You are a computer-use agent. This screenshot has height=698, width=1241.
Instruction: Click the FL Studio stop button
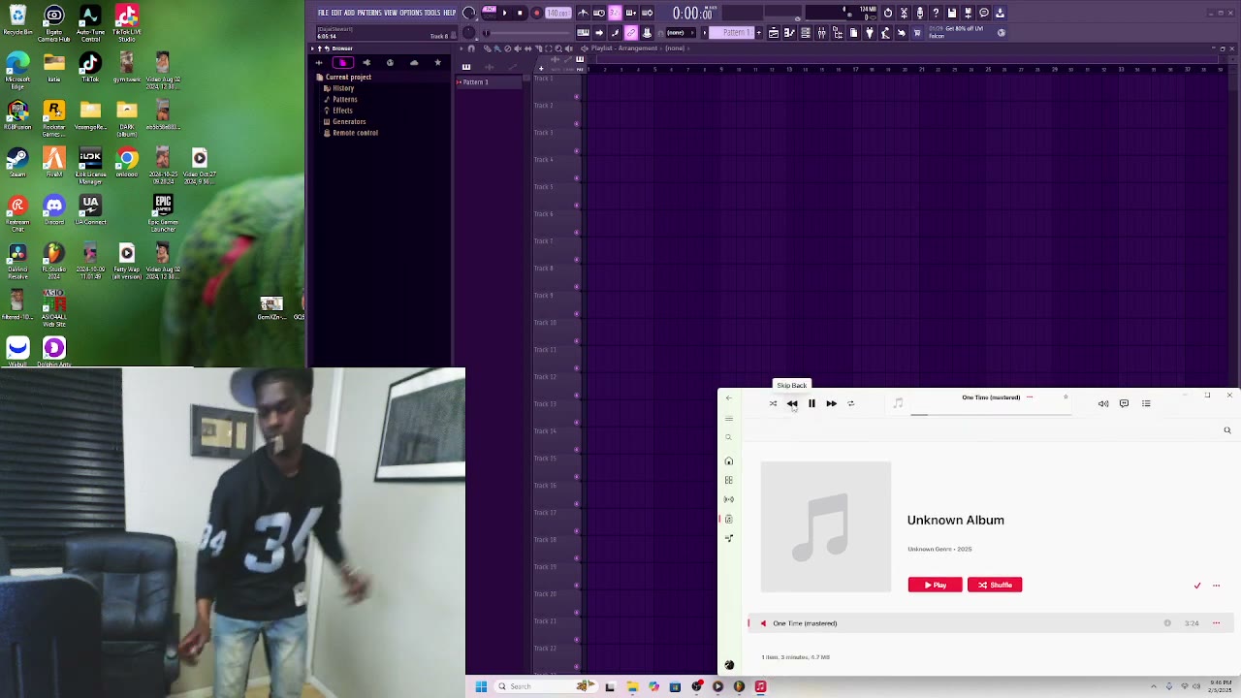point(520,13)
